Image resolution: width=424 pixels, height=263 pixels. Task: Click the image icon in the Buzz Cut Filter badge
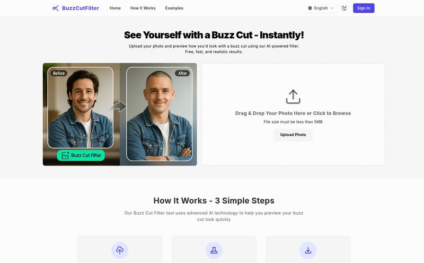click(65, 155)
